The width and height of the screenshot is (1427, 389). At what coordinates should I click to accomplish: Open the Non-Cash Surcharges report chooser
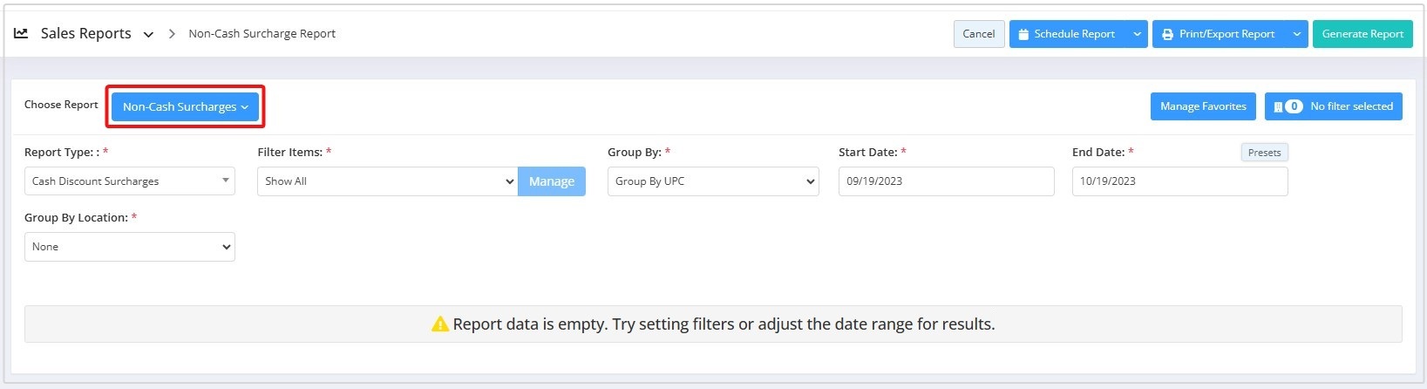point(185,106)
